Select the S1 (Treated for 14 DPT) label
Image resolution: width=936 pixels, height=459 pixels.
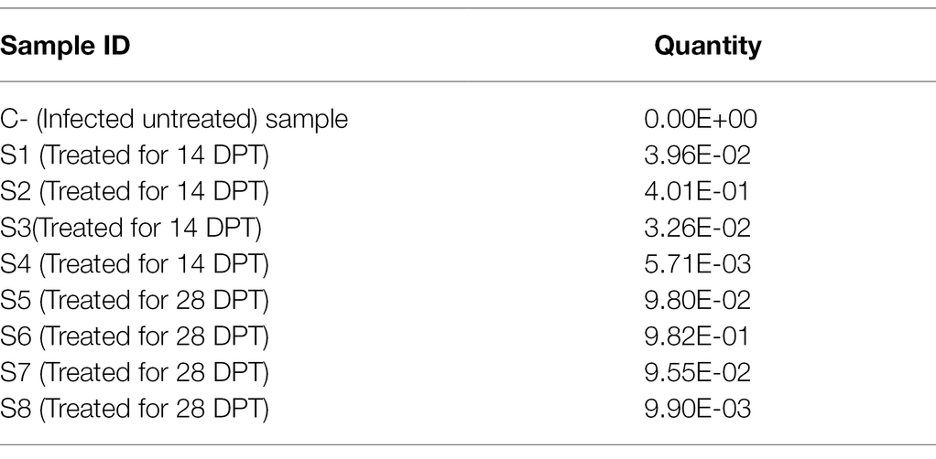(x=135, y=155)
